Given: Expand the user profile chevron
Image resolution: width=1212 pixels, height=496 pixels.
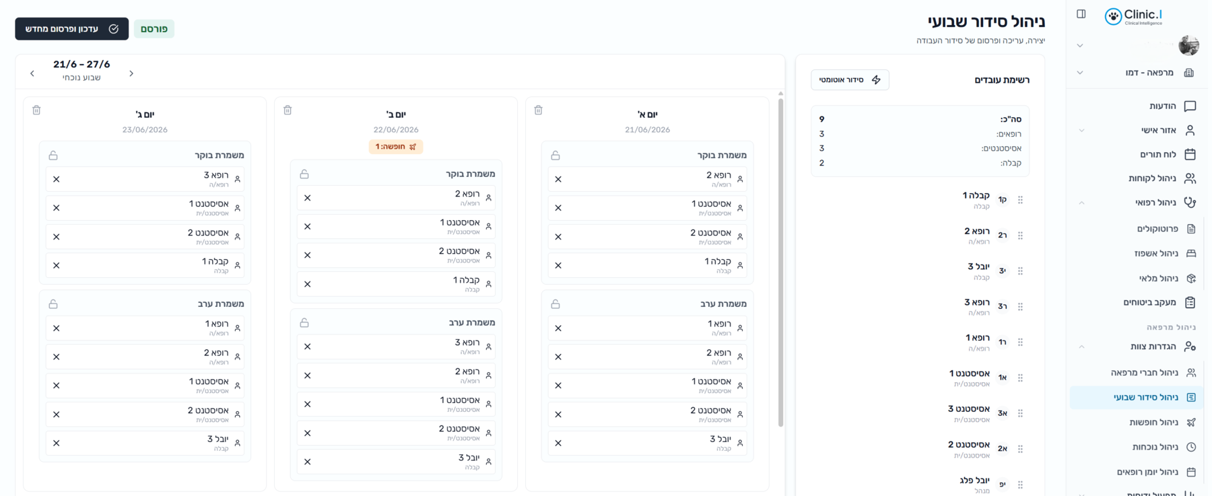Looking at the screenshot, I should [x=1080, y=46].
